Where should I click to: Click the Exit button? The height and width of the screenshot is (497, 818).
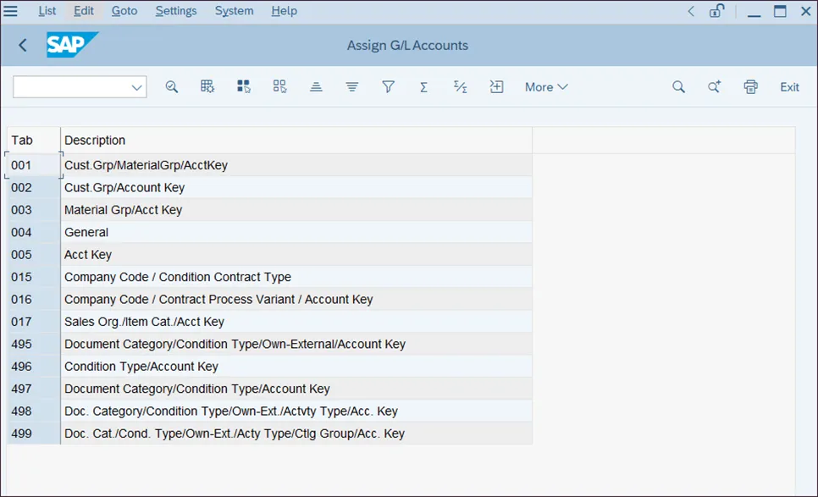coord(789,87)
